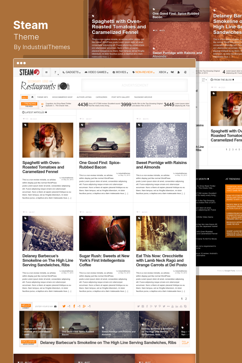Click the next arrow on the bottom carousel
Screen dimensions: 242x363
187,324
